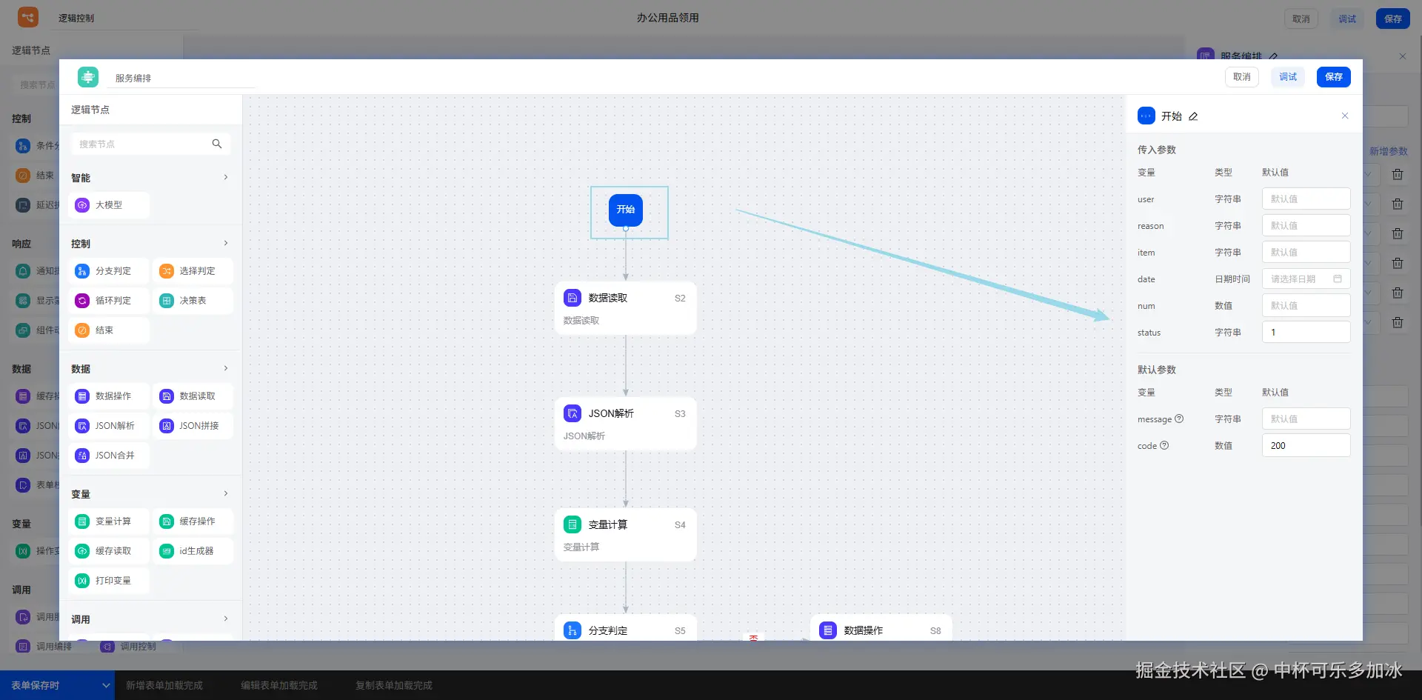
Task: Click the 新增参数 link in background panel
Action: coord(1388,151)
